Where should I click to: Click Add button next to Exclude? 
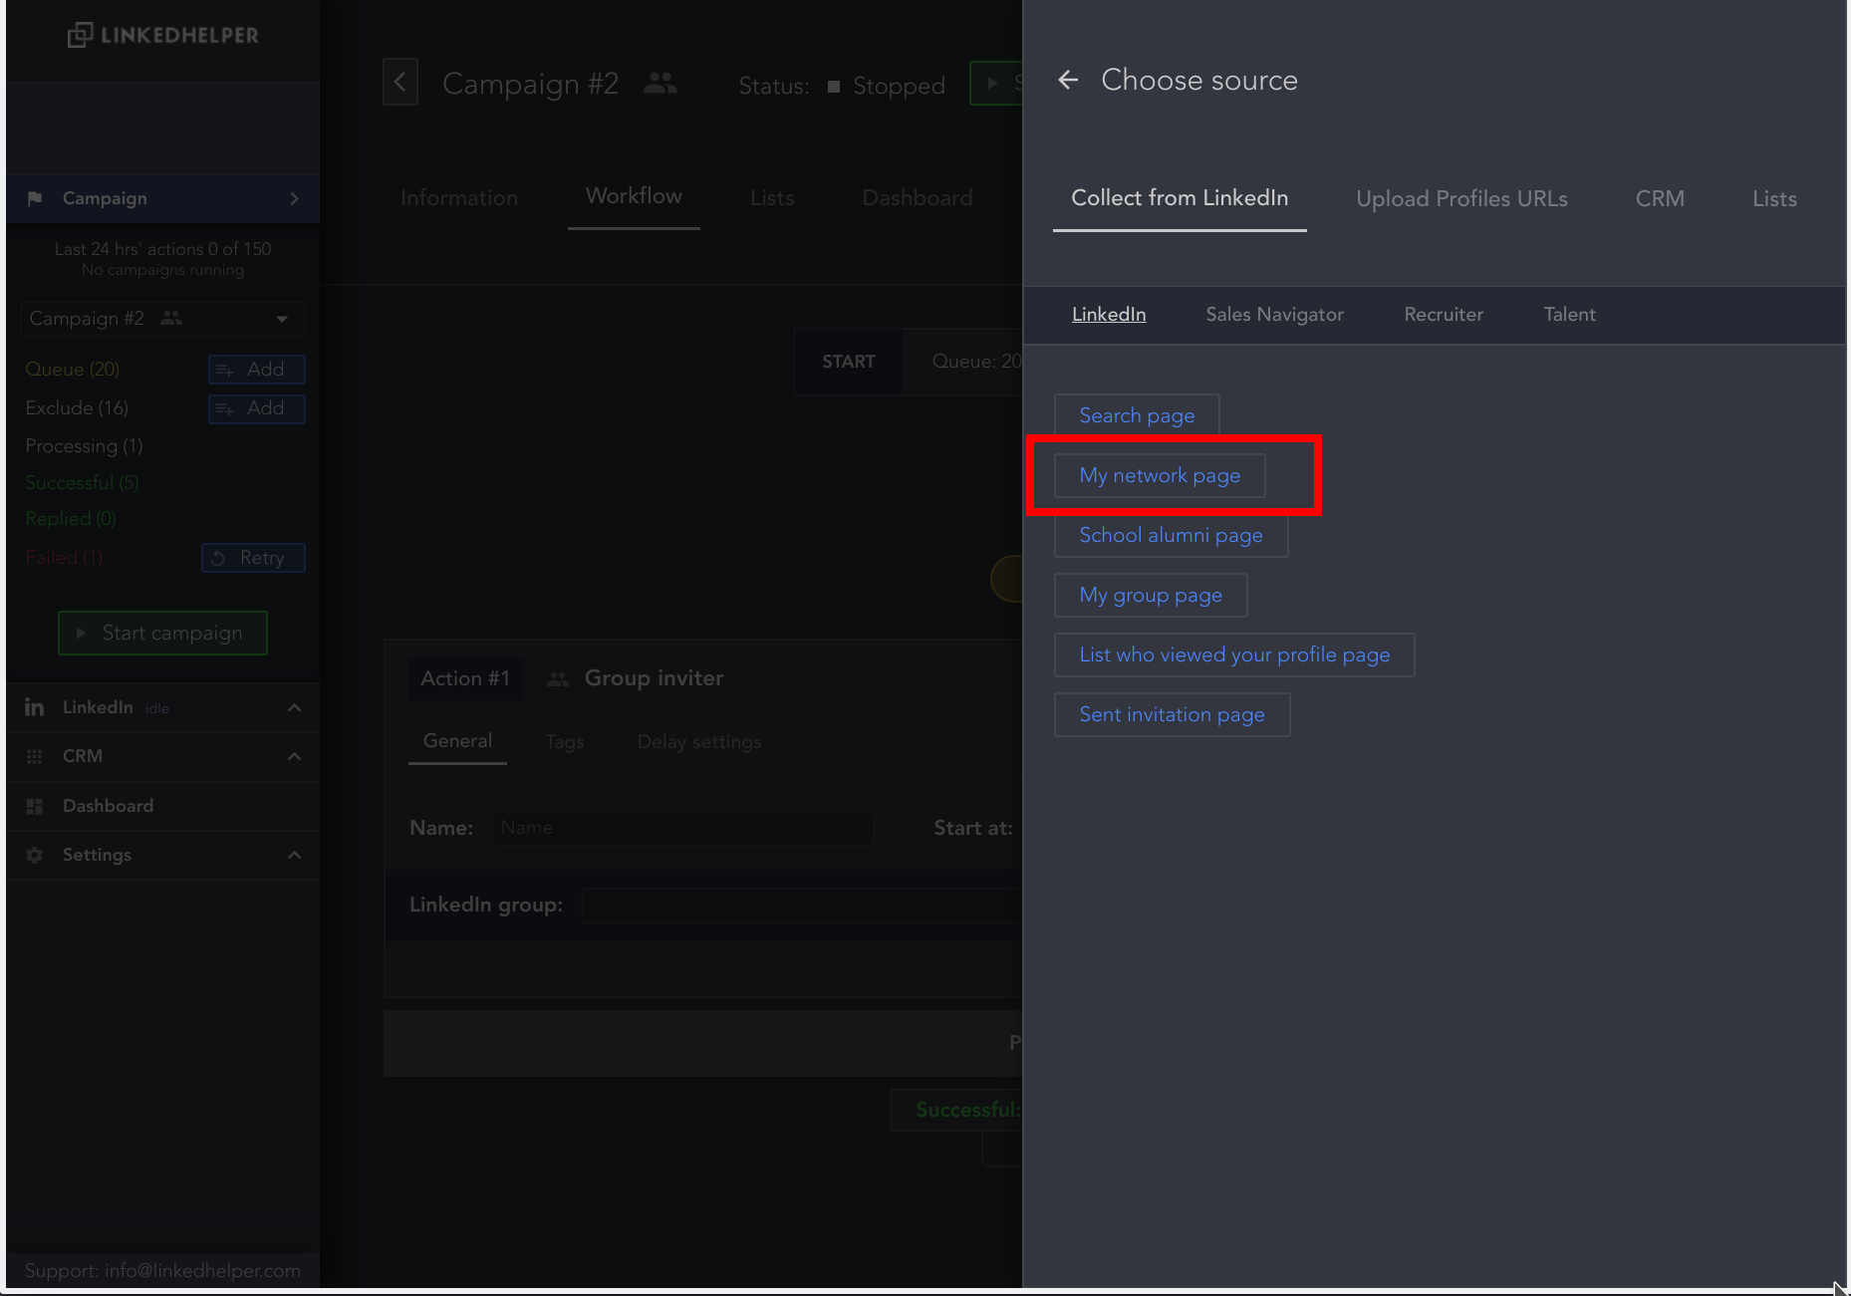point(256,408)
